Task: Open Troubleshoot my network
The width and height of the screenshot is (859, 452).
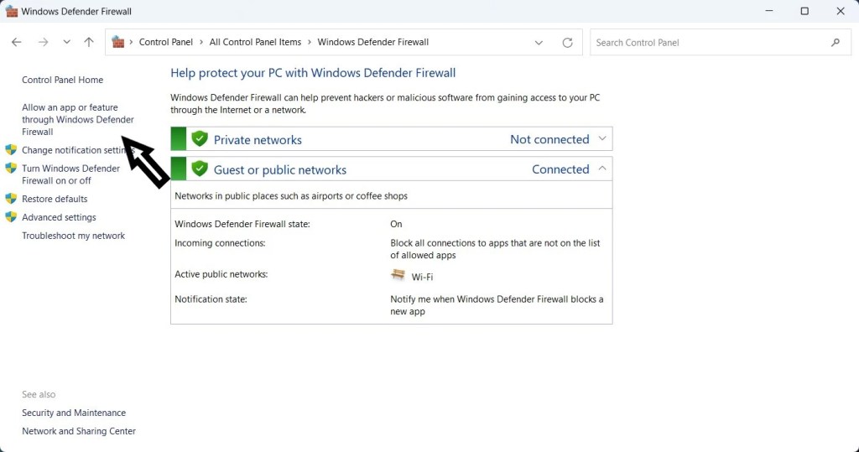Action: pos(74,236)
